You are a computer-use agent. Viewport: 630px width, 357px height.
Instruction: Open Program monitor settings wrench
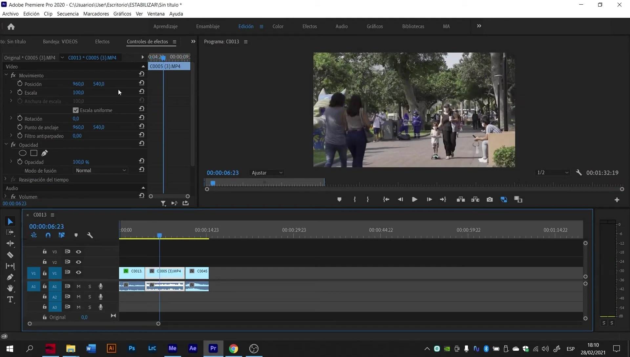[x=579, y=173]
